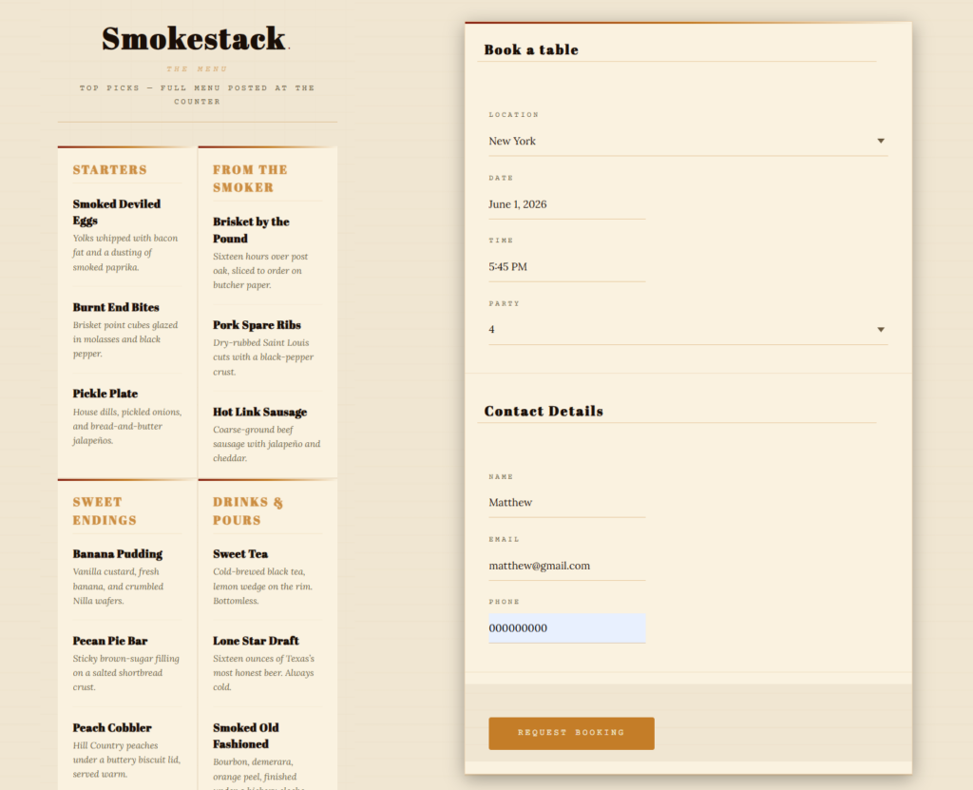Select the Peach Cobbler dessert
The width and height of the screenshot is (973, 790).
click(x=112, y=728)
